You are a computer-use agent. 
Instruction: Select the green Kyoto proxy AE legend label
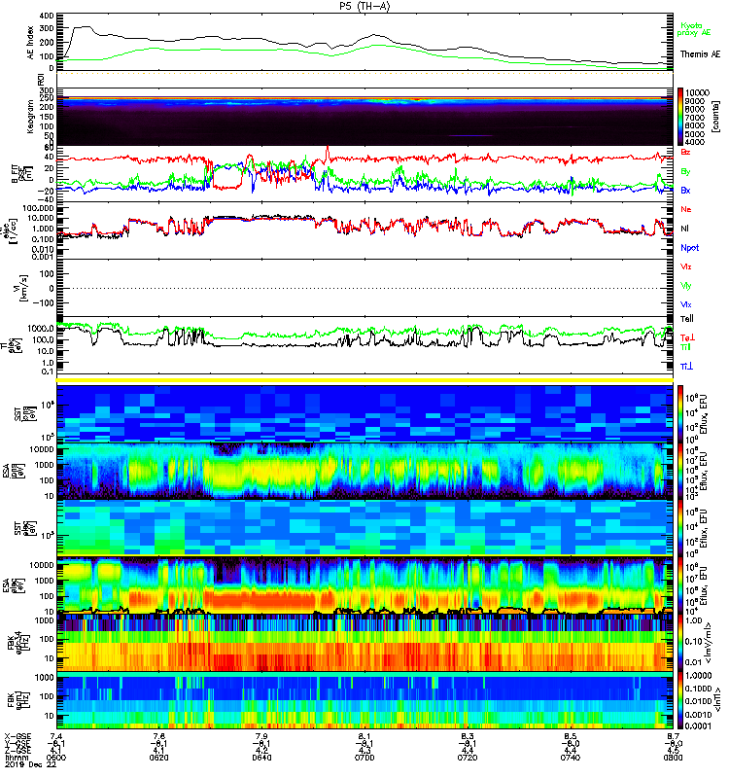point(694,29)
